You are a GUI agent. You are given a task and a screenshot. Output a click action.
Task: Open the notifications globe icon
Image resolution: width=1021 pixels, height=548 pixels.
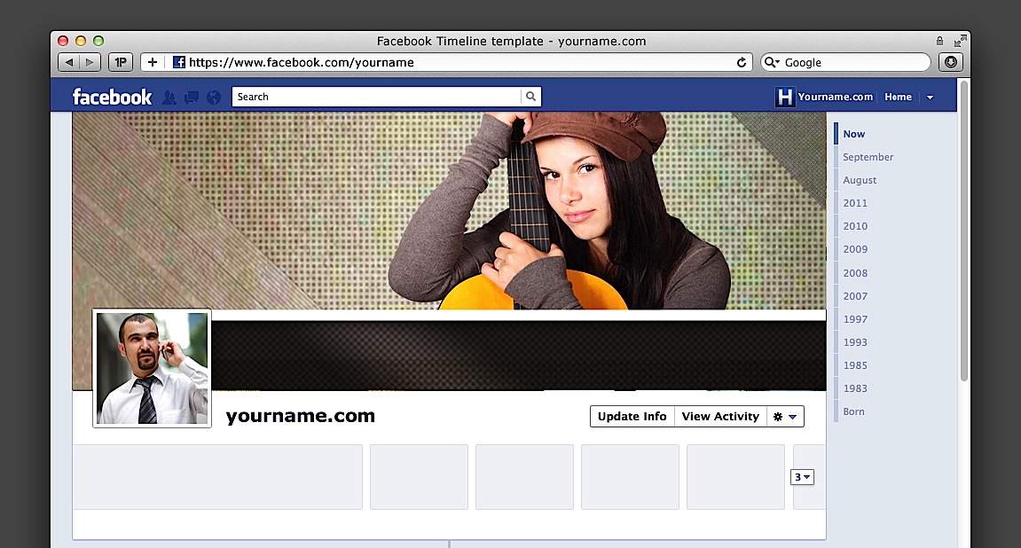pos(214,98)
